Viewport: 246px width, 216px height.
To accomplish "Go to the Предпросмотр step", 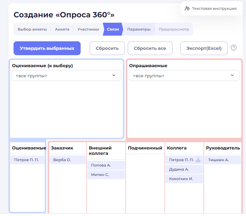I will 174,29.
